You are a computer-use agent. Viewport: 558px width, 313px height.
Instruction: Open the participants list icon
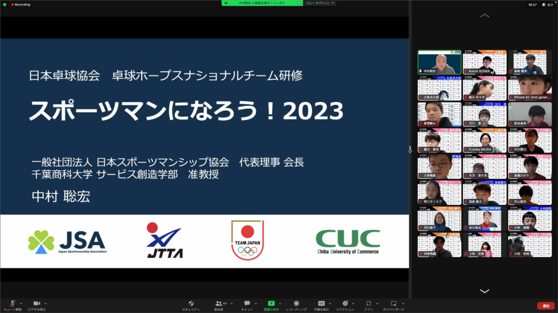(x=219, y=303)
